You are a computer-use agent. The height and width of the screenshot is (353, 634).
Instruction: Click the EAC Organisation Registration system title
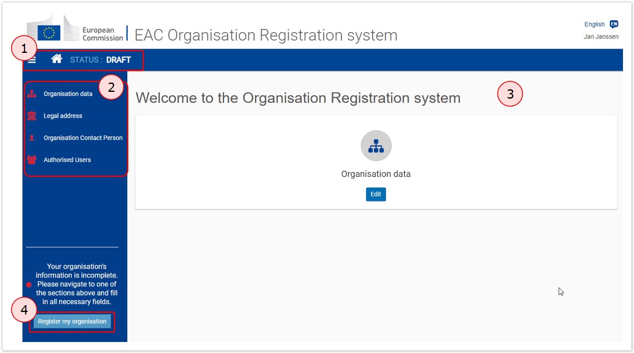pyautogui.click(x=266, y=35)
